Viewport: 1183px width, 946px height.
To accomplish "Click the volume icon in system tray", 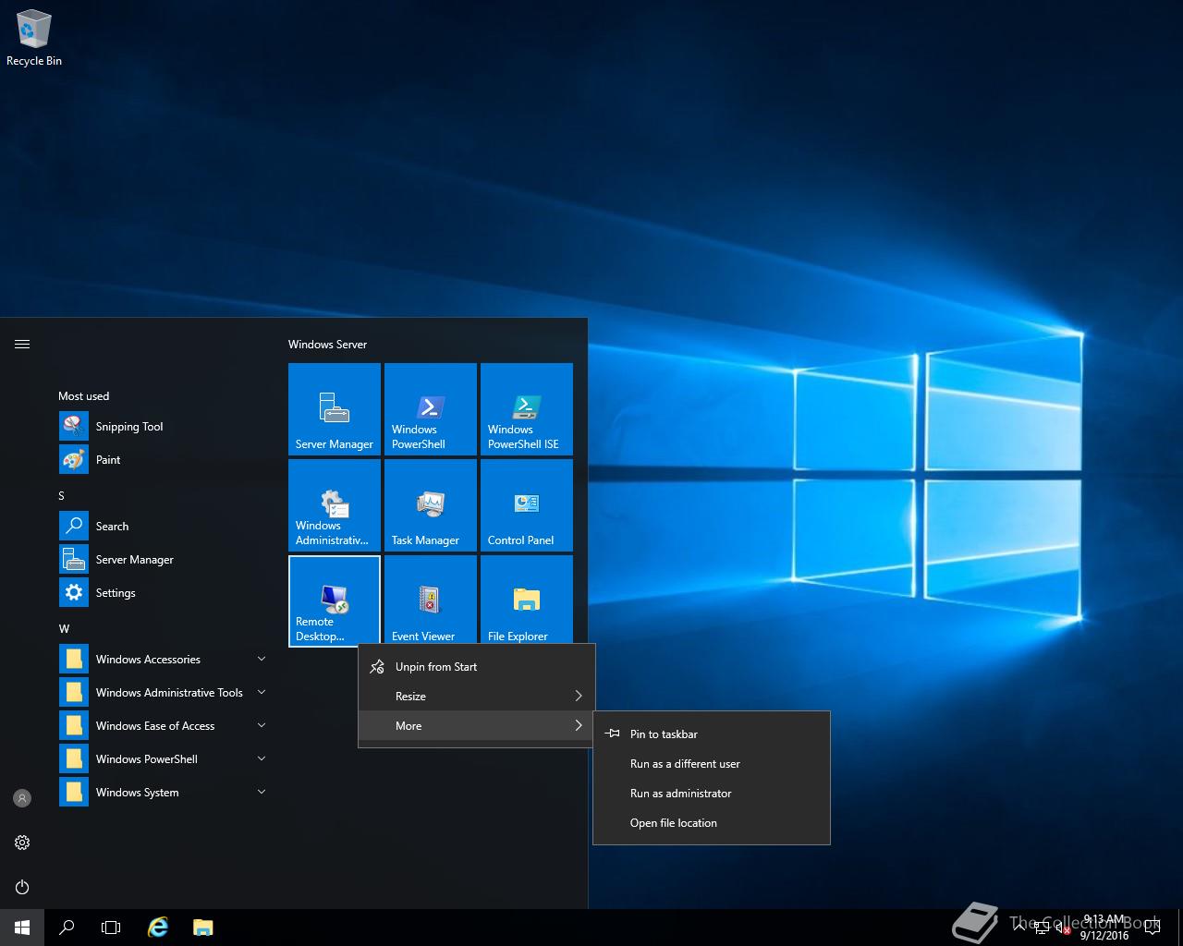I will pyautogui.click(x=1063, y=928).
